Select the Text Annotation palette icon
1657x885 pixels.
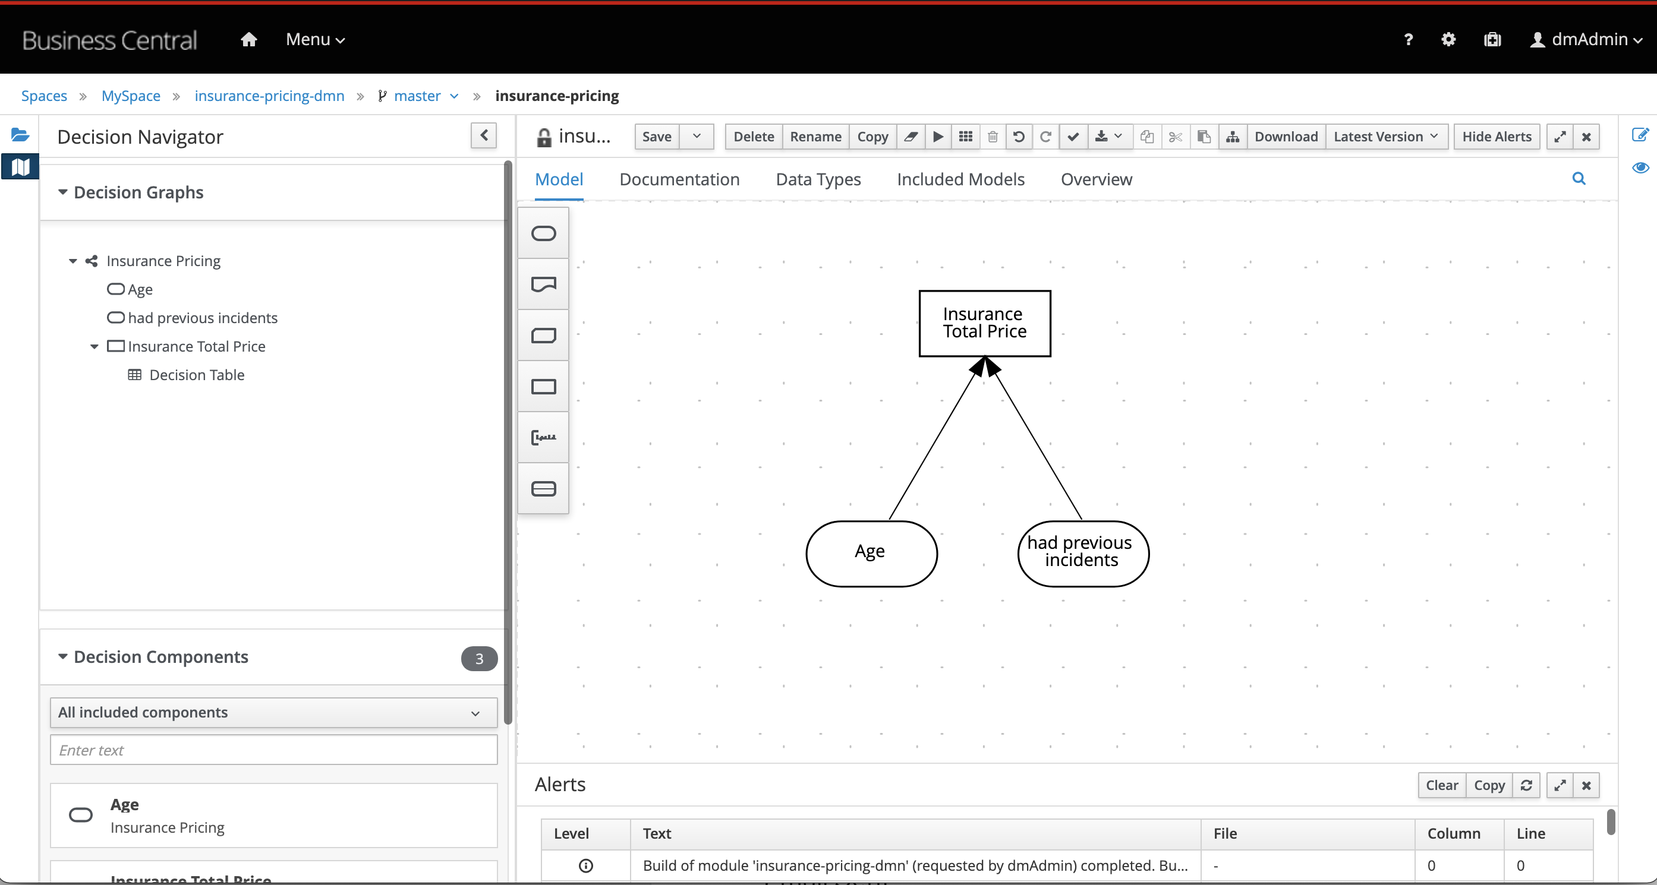[x=544, y=438]
